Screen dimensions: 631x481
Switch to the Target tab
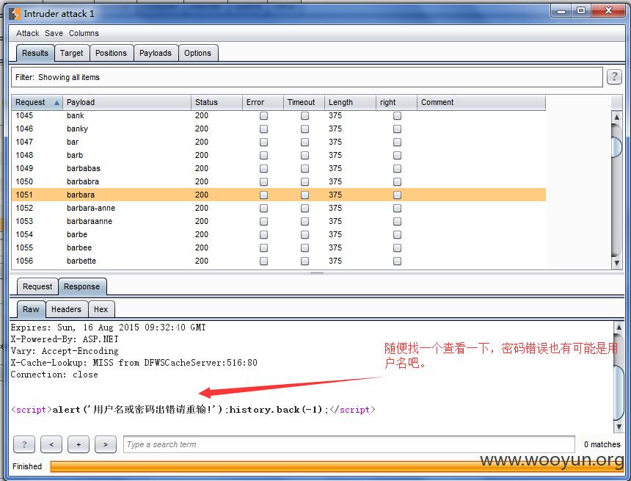pos(72,53)
